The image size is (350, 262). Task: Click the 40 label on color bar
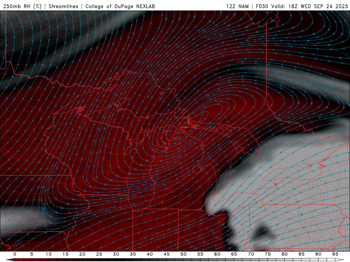pyautogui.click(x=150, y=254)
